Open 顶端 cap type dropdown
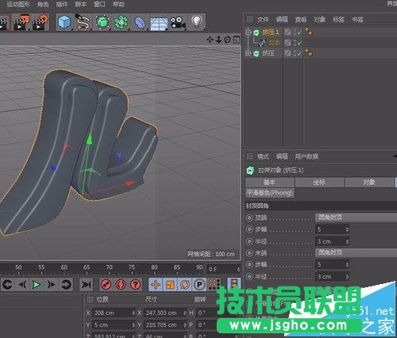Viewport: 397px width, 338px height. click(x=356, y=217)
